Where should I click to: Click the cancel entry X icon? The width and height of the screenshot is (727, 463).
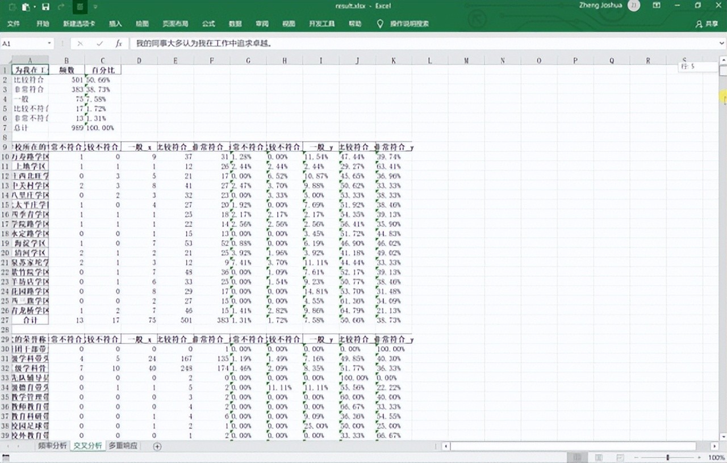click(x=80, y=43)
